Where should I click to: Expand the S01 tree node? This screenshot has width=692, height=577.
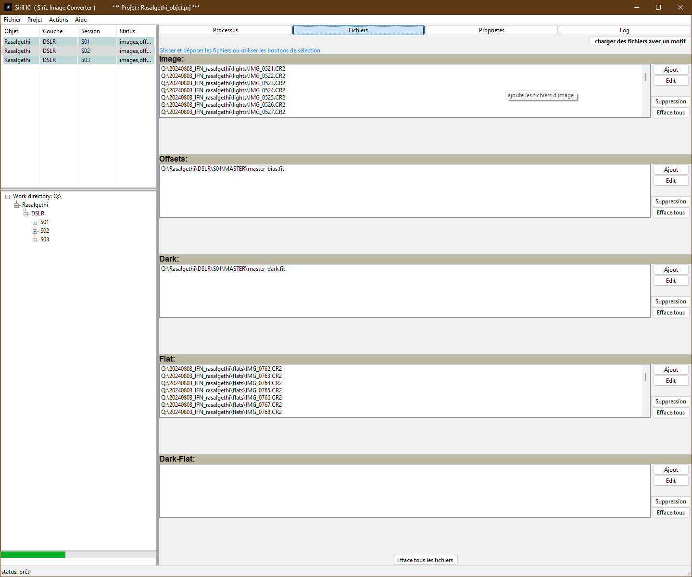[35, 223]
